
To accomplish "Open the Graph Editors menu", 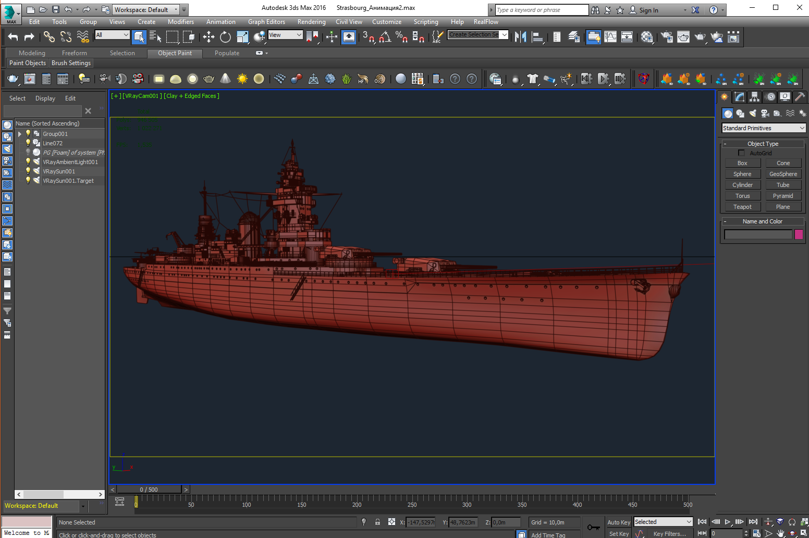I will (266, 22).
